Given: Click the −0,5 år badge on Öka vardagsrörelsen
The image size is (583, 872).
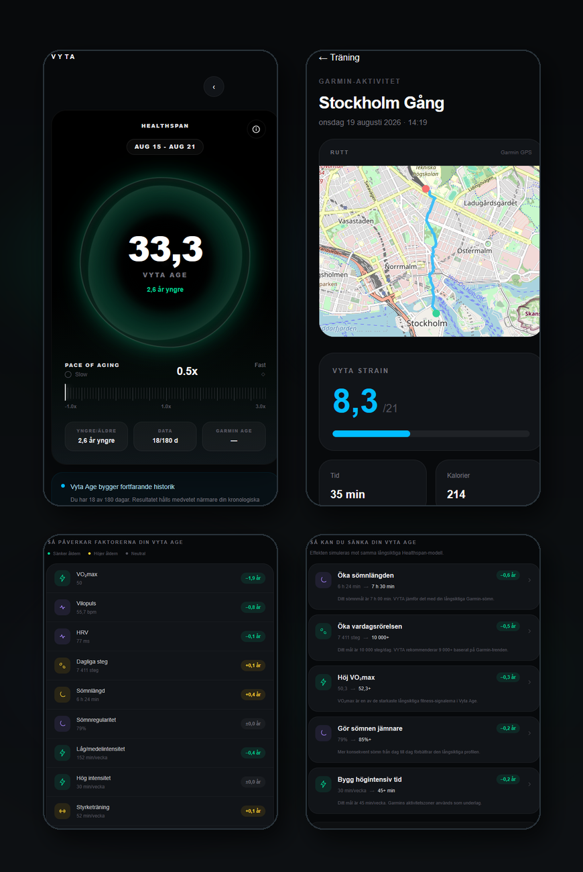Looking at the screenshot, I should tap(509, 626).
